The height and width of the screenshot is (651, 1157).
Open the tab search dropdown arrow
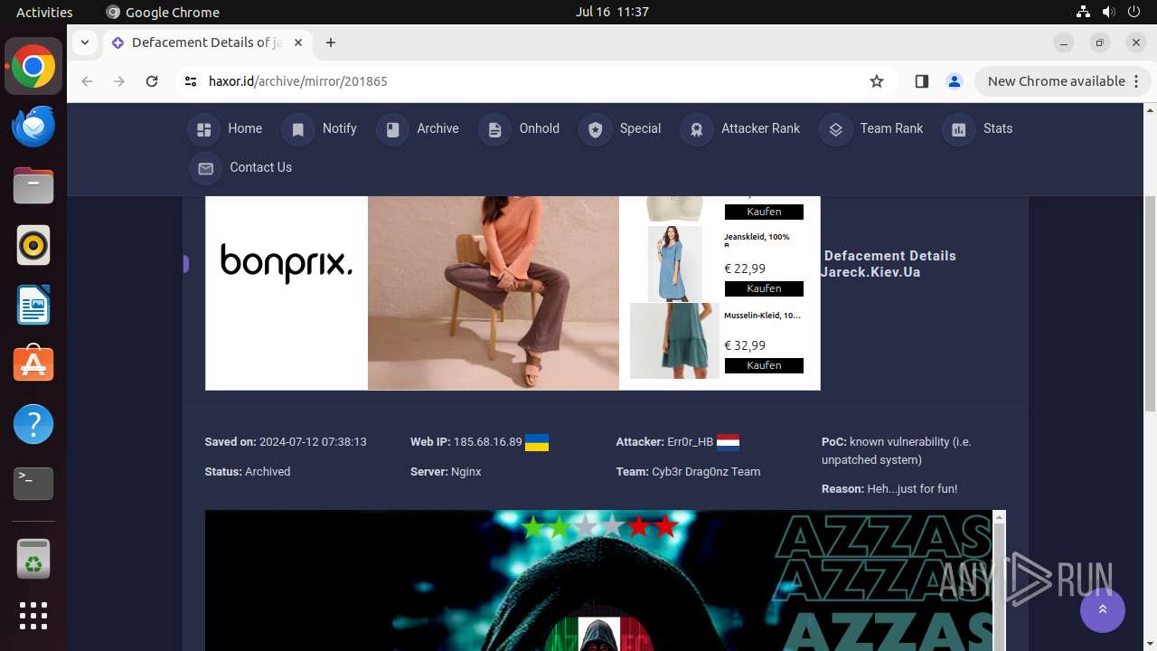tap(84, 42)
